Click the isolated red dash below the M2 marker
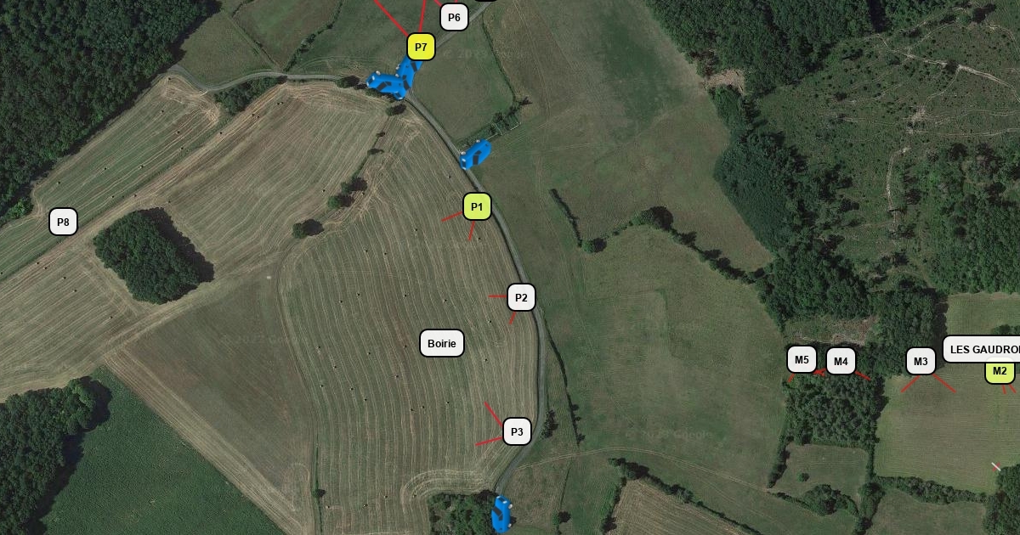1020x535 pixels. 996,467
